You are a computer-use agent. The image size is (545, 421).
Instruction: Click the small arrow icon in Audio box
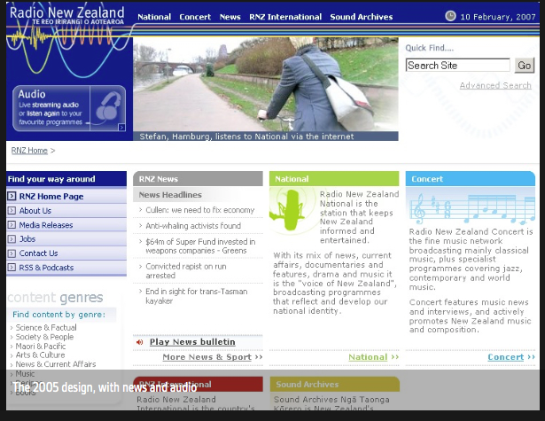pyautogui.click(x=121, y=128)
